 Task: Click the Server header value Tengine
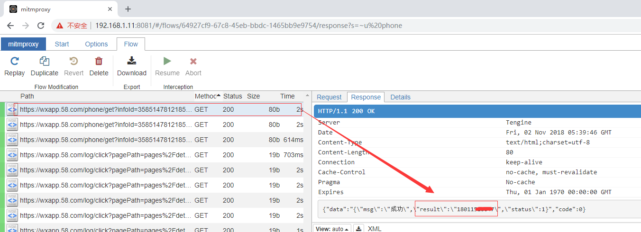(x=519, y=122)
